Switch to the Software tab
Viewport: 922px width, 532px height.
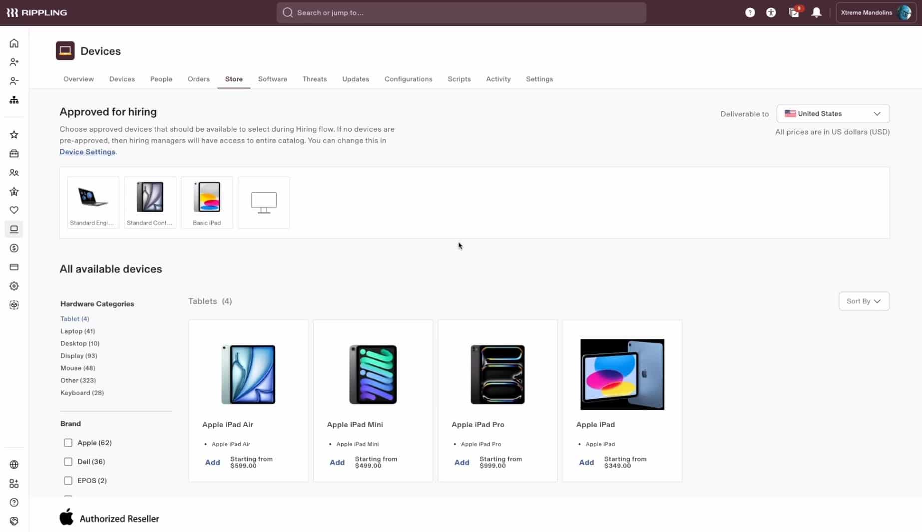(x=272, y=79)
